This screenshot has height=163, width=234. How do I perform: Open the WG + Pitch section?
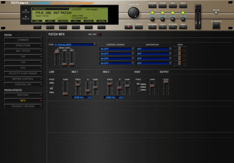pos(23,51)
